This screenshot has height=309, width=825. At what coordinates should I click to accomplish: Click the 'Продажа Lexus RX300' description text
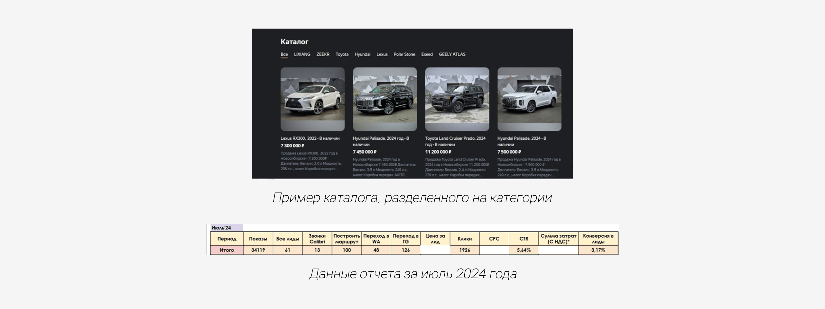point(311,161)
